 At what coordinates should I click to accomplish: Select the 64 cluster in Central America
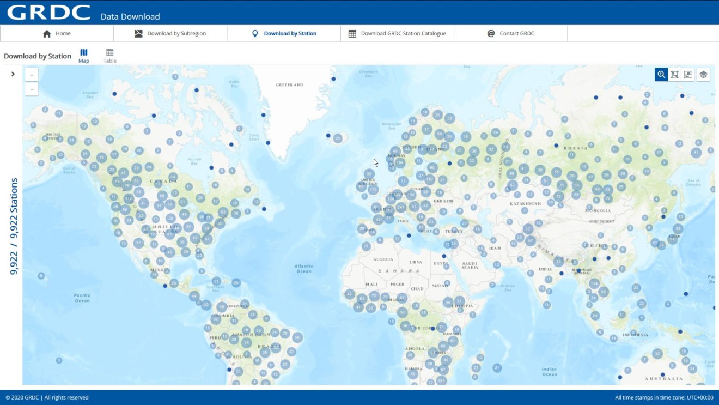pos(194,296)
